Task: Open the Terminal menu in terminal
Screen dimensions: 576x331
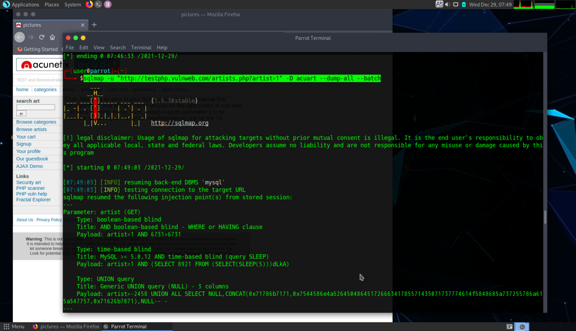Action: tap(141, 47)
